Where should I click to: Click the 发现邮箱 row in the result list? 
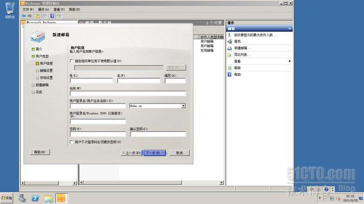pyautogui.click(x=207, y=50)
